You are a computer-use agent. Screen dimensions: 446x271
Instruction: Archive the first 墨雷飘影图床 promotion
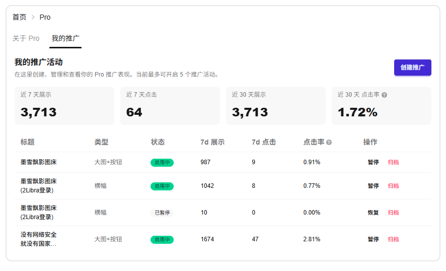coord(393,162)
